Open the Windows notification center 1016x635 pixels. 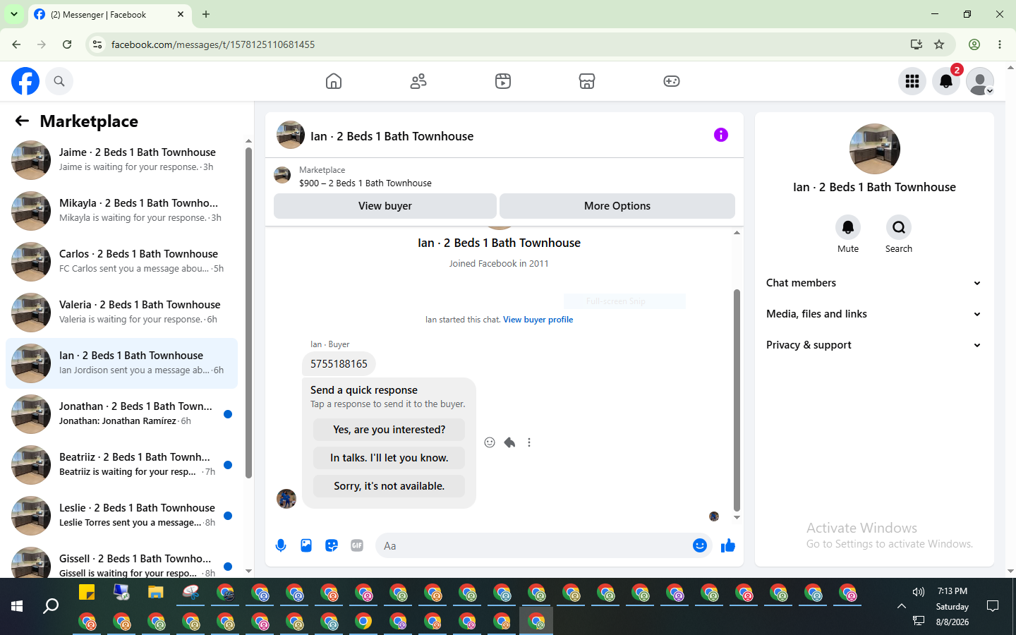pyautogui.click(x=993, y=606)
